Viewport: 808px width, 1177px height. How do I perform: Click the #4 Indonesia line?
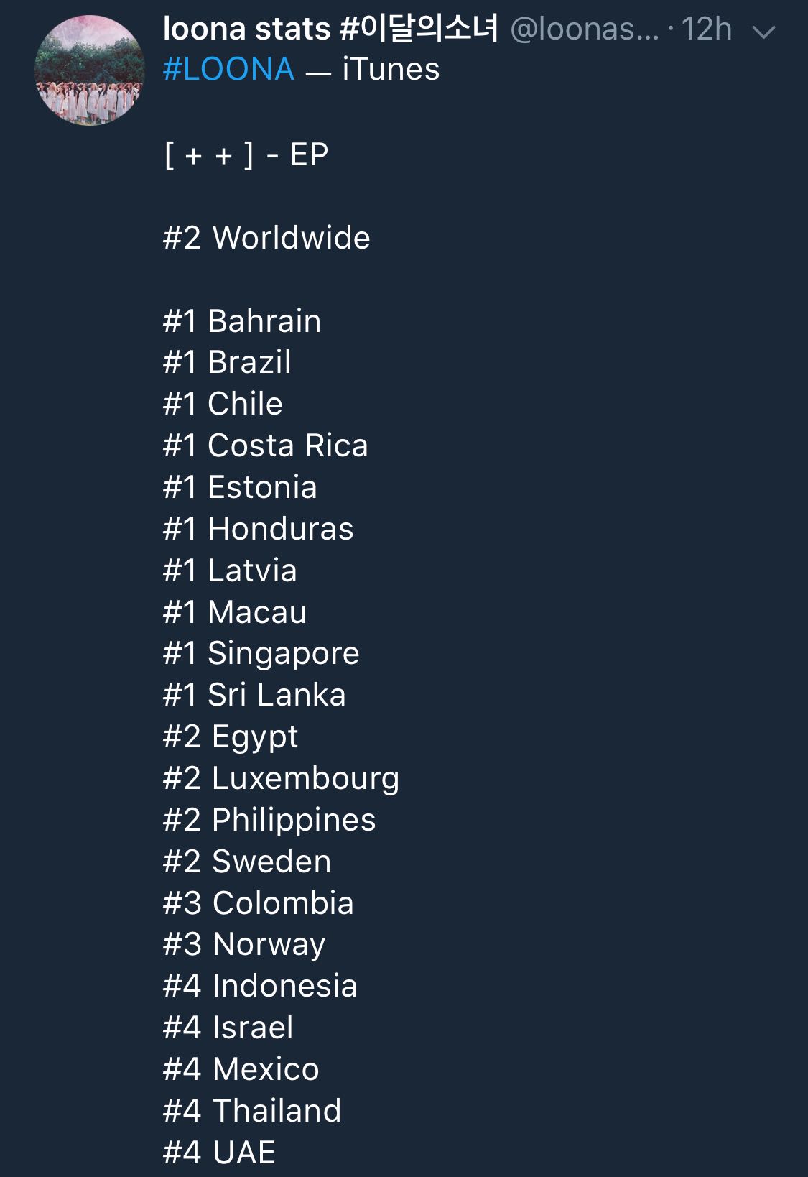[260, 986]
